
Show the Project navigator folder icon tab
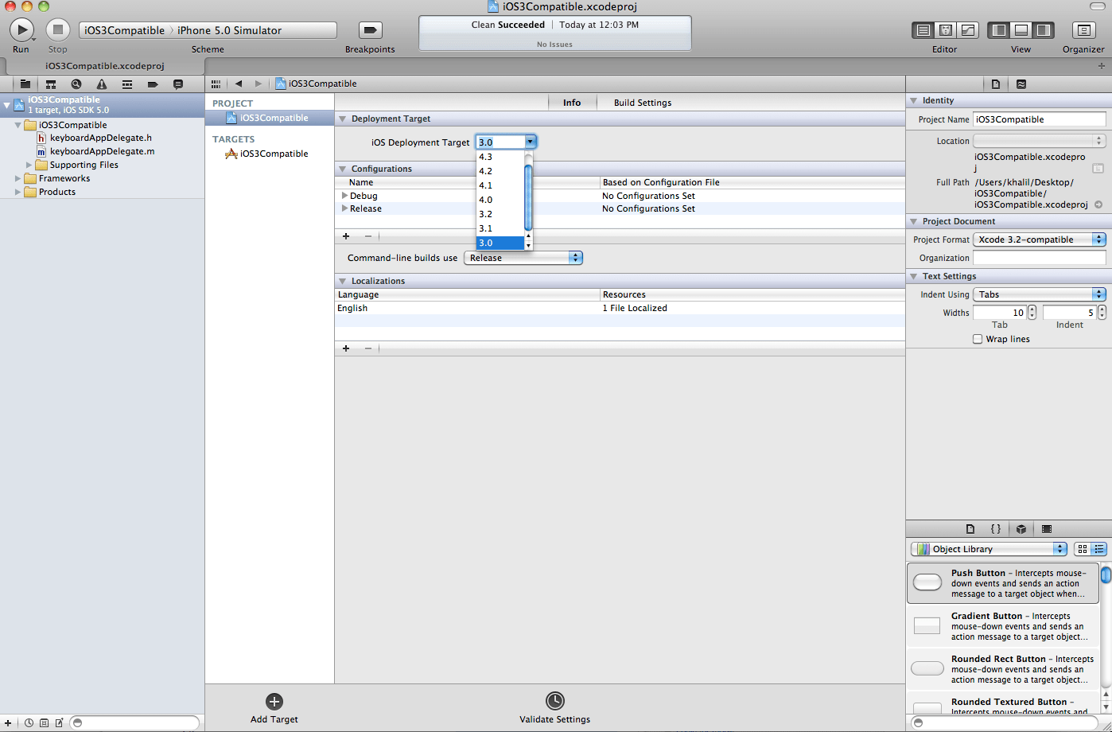(25, 84)
